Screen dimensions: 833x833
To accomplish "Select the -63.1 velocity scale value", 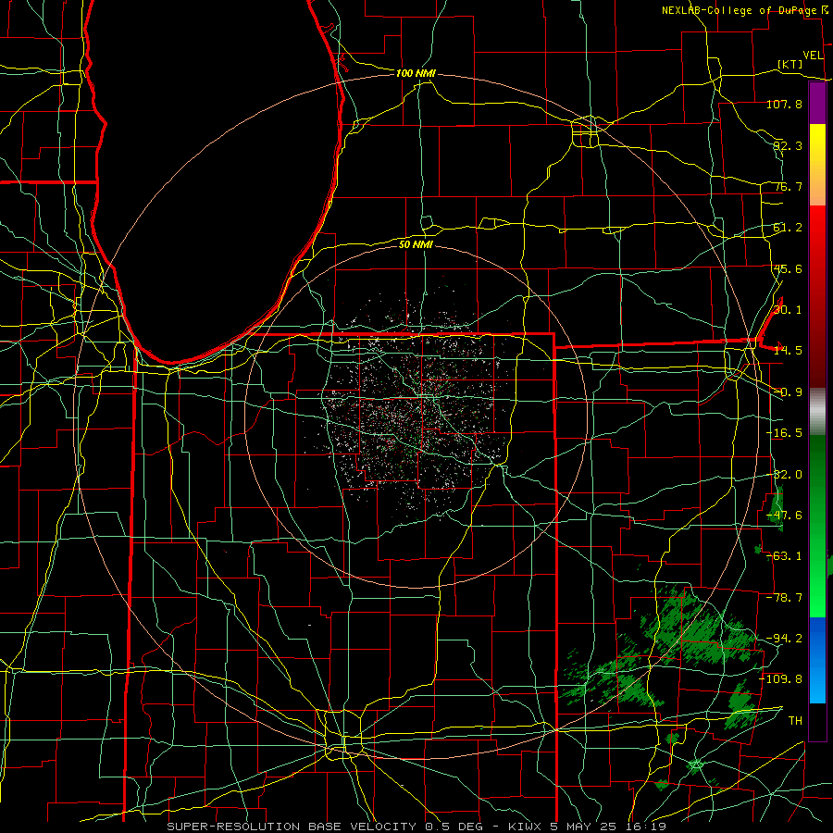I will pyautogui.click(x=784, y=556).
